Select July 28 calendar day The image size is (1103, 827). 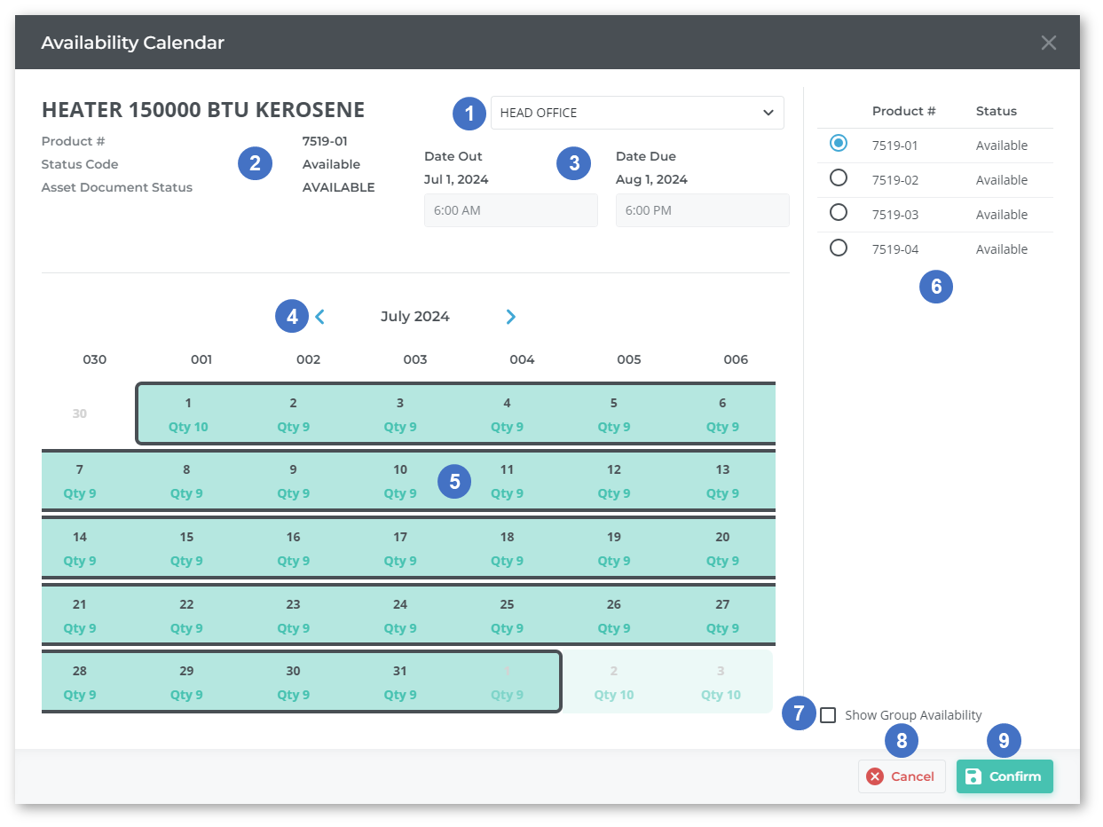point(80,682)
